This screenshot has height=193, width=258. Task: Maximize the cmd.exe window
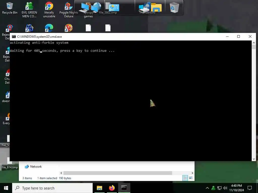[x=239, y=37]
